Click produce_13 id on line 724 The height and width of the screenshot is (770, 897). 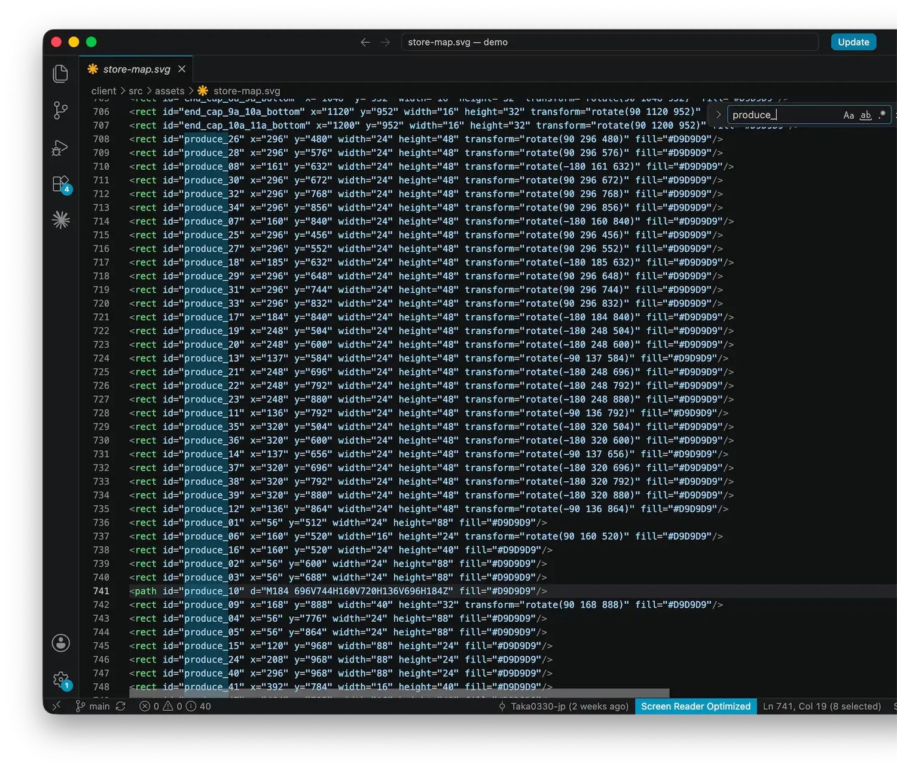[212, 358]
